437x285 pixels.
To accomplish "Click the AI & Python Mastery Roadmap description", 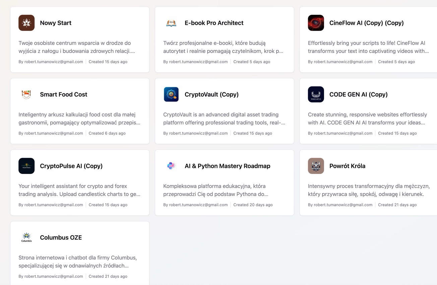I will click(x=216, y=190).
